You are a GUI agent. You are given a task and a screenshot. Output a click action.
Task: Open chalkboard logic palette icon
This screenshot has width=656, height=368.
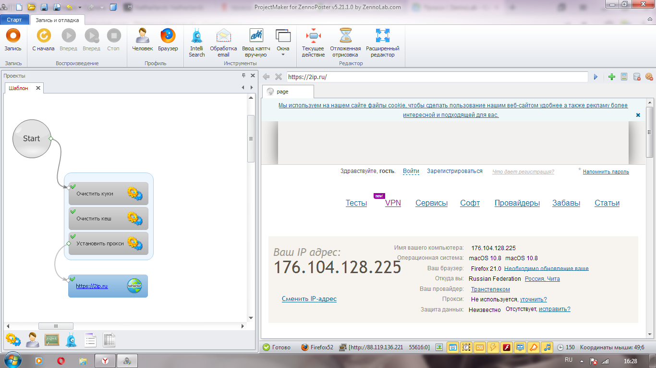52,340
